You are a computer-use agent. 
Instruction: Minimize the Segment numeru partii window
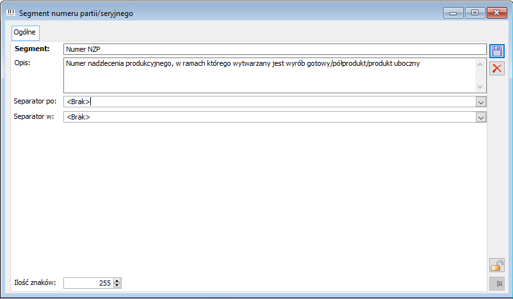click(x=453, y=13)
